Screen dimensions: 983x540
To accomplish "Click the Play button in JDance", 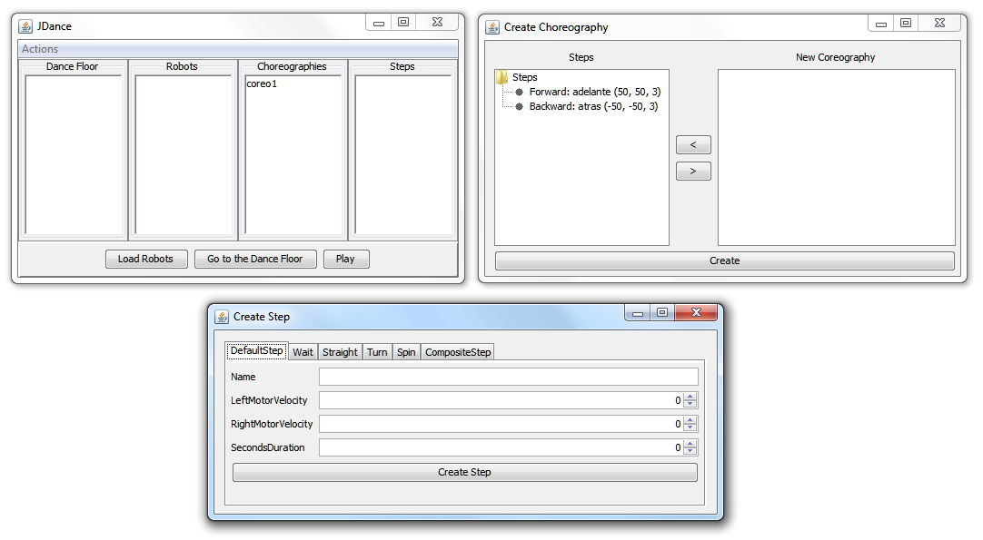I will 346,259.
